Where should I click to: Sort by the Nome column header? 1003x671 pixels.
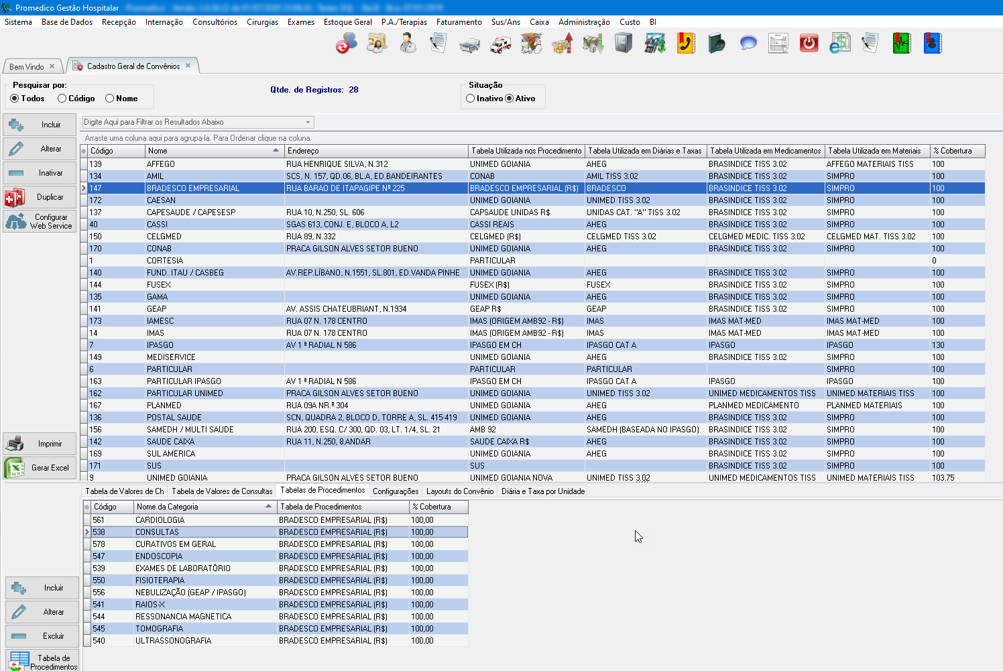point(215,151)
